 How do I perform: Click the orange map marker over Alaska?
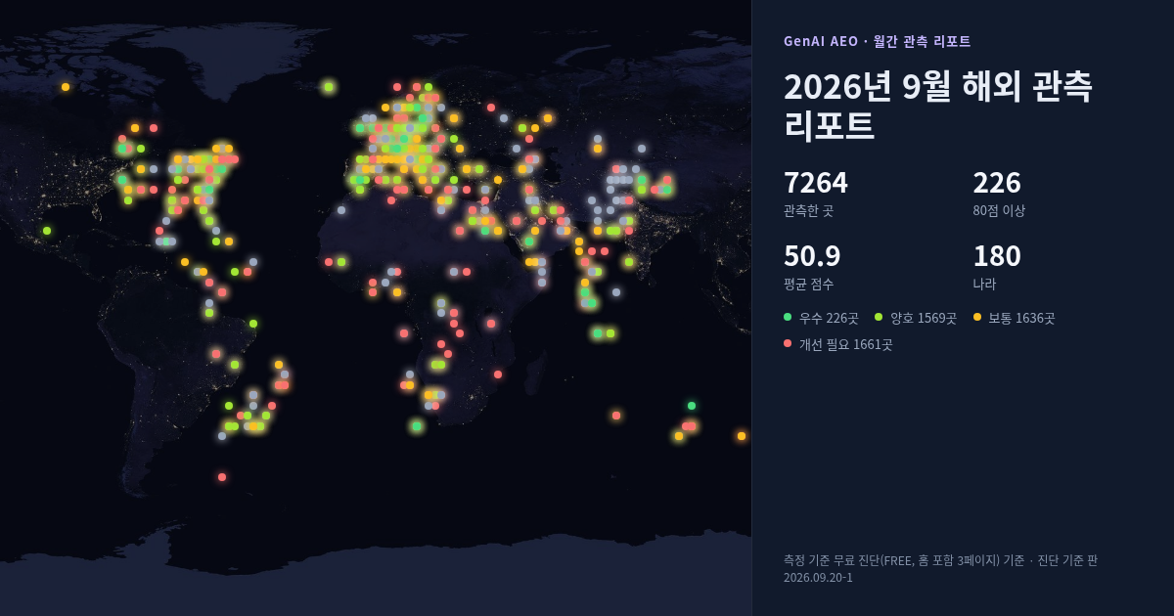(x=66, y=87)
